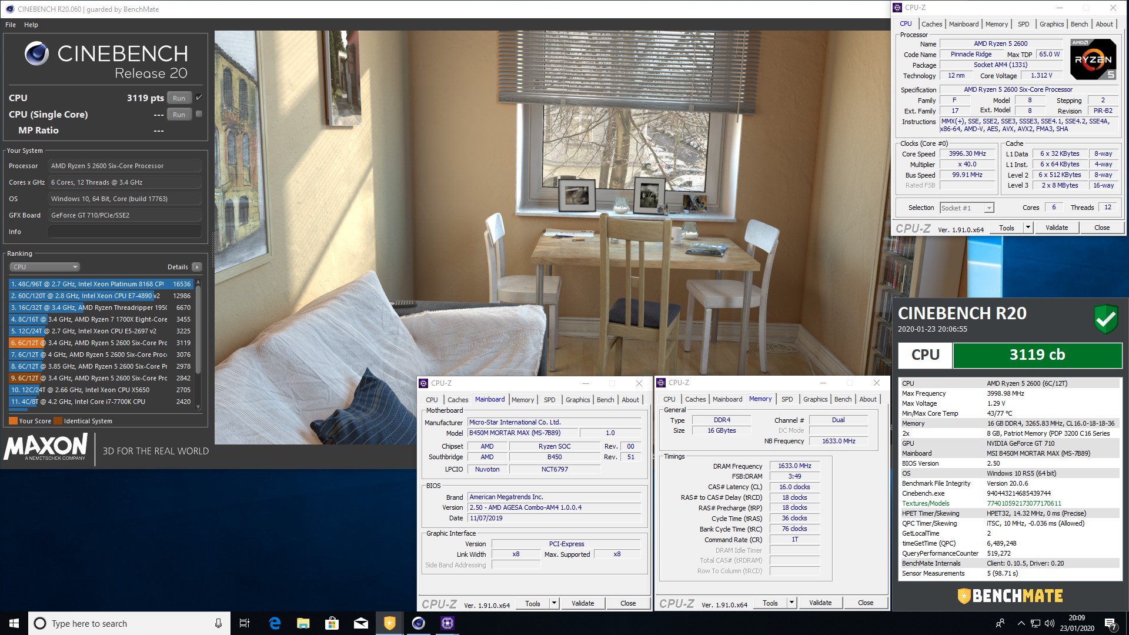Toggle the CPU Single Core test checkbox

point(199,114)
